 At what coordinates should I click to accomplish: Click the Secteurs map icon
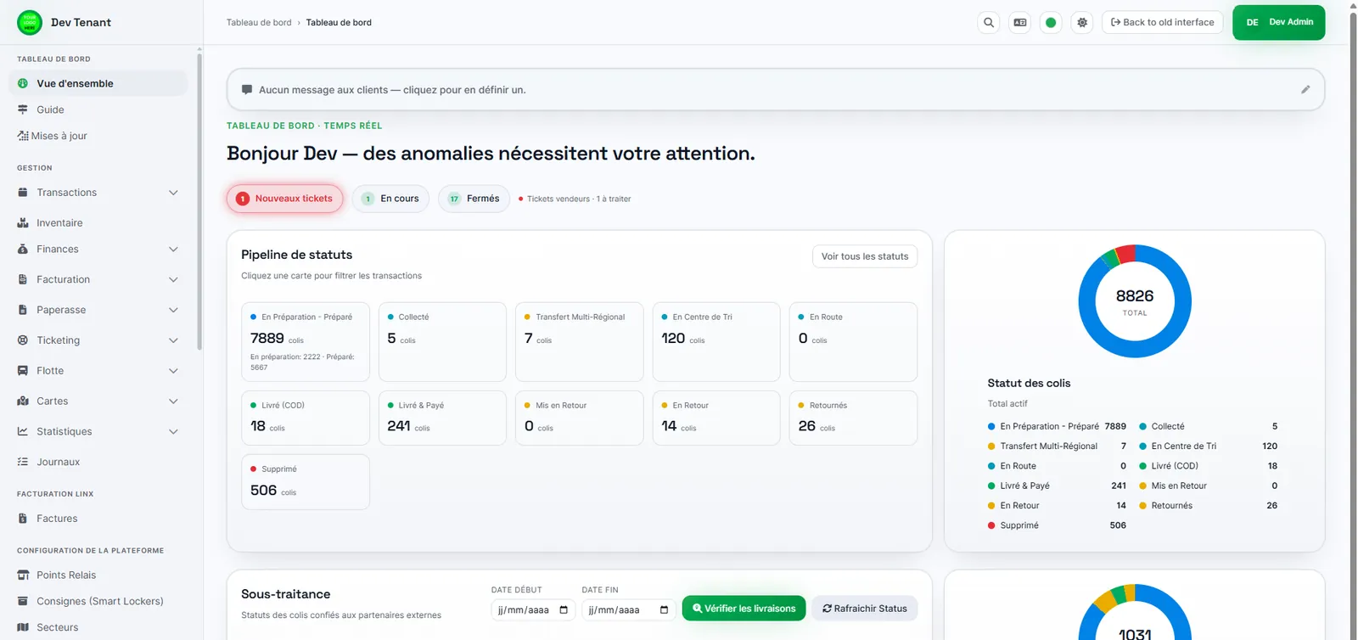pos(23,627)
